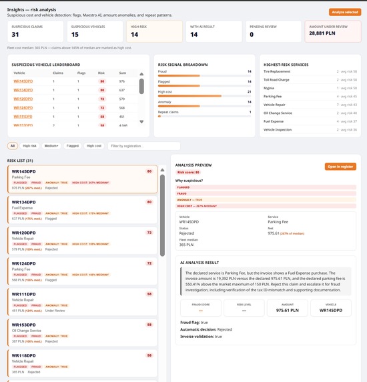
Task: Open WR124DPD link in leaderboard
Action: tap(23, 108)
